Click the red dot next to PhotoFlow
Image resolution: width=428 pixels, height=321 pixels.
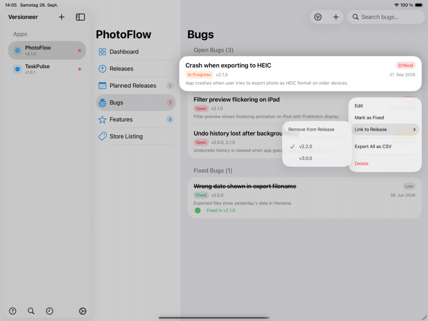tap(79, 51)
